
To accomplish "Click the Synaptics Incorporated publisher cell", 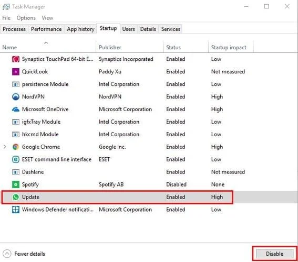I will 126,59.
